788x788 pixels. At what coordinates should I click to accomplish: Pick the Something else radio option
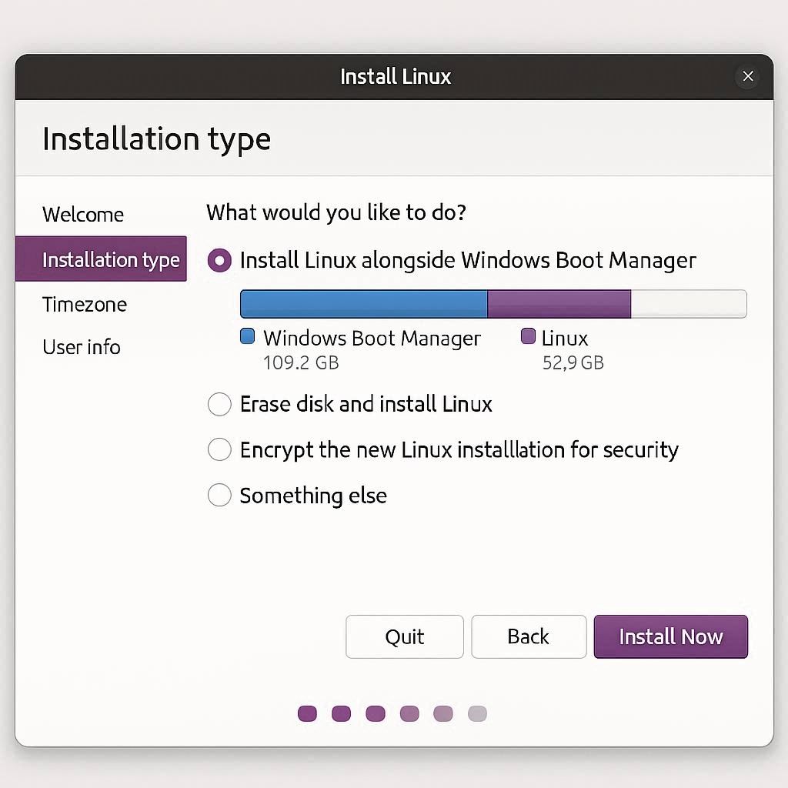point(220,496)
